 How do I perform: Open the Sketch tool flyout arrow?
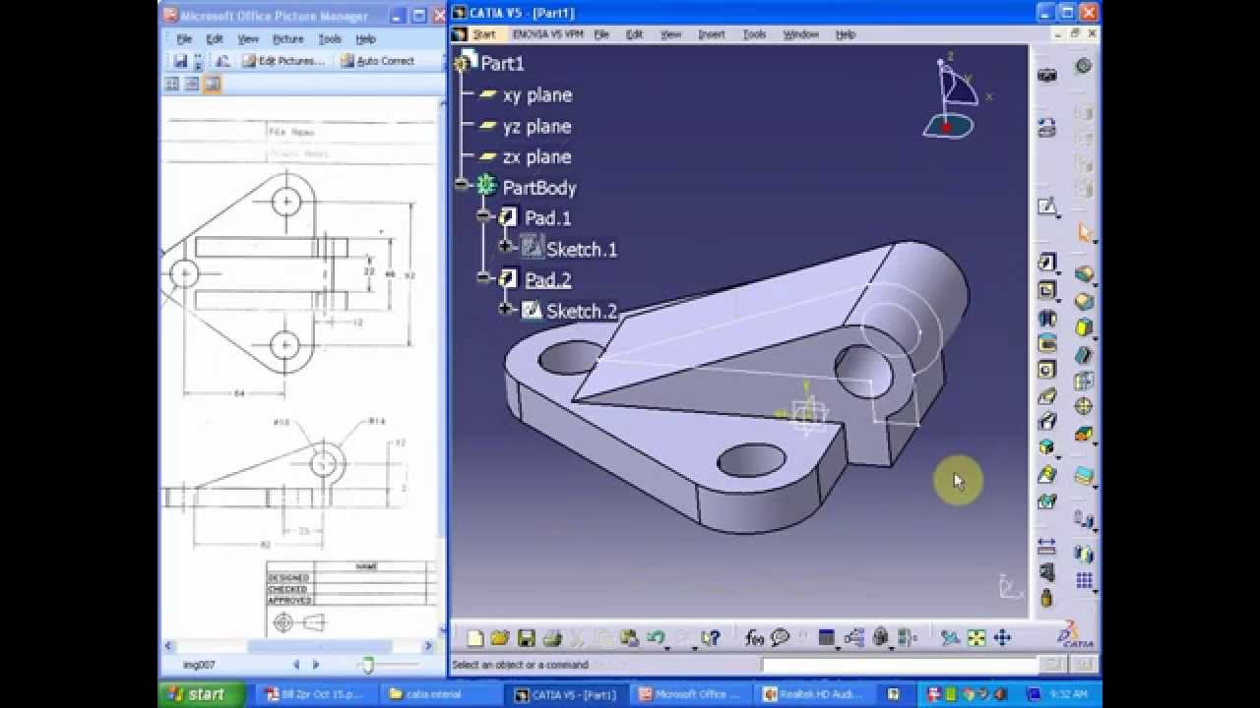(x=1059, y=215)
